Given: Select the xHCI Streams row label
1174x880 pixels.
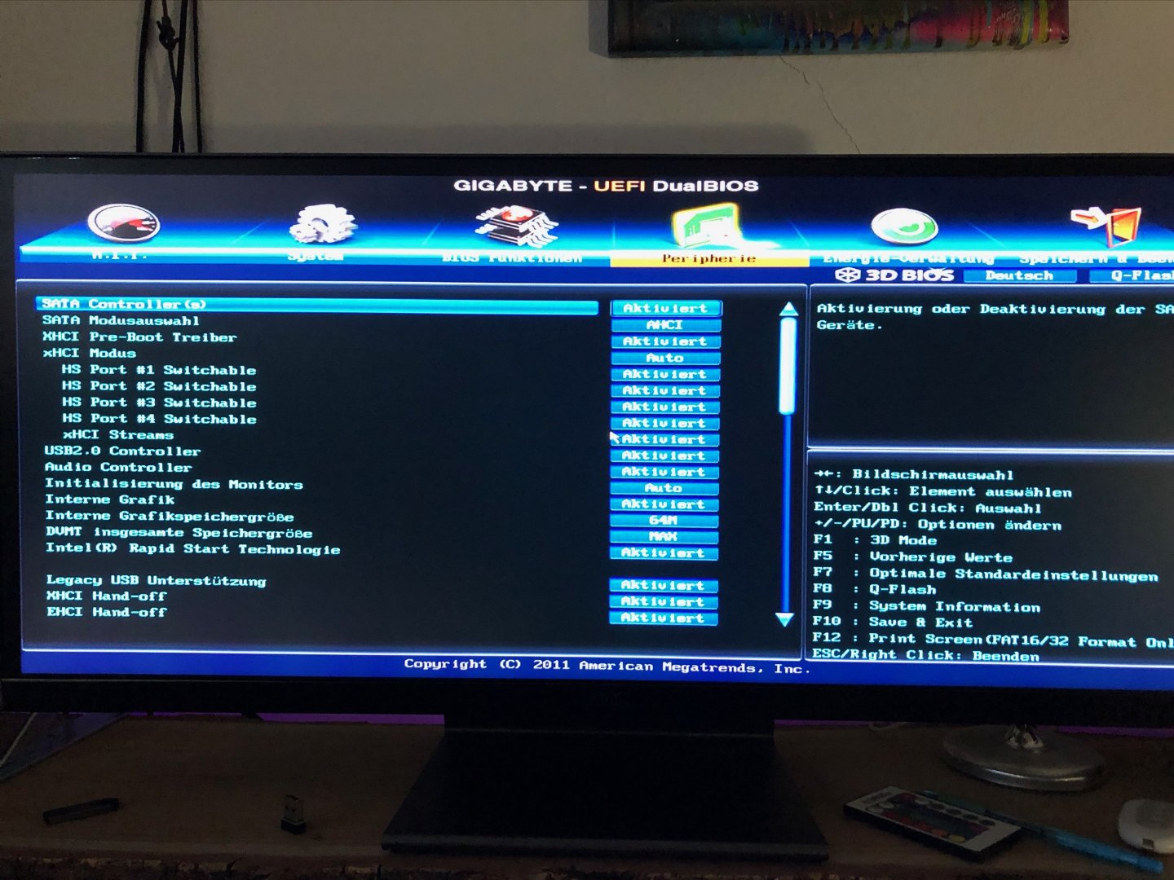Looking at the screenshot, I should pyautogui.click(x=118, y=434).
